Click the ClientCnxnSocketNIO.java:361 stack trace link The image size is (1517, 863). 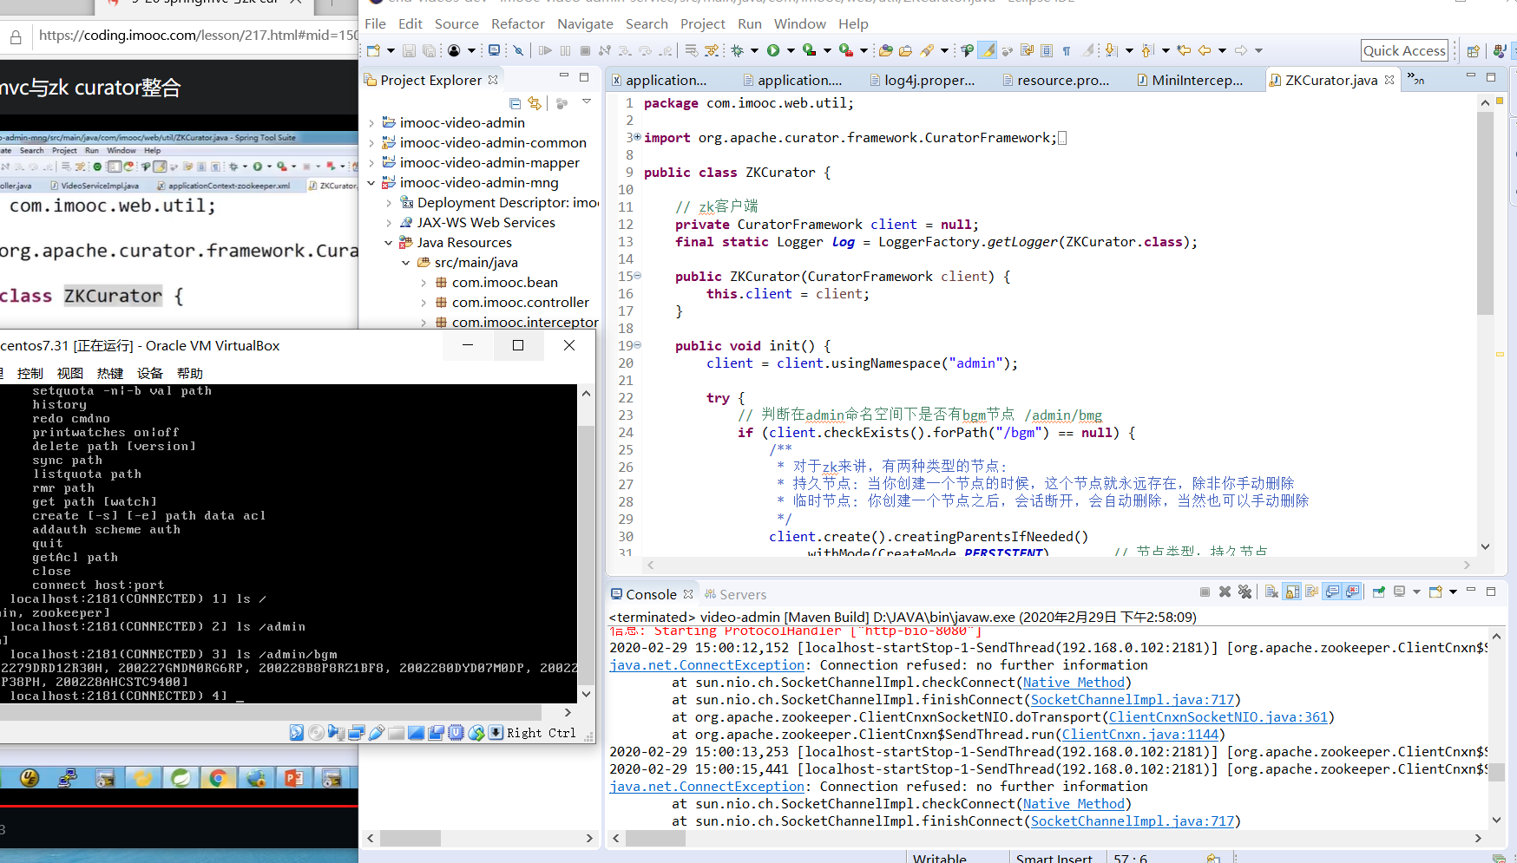1218,717
